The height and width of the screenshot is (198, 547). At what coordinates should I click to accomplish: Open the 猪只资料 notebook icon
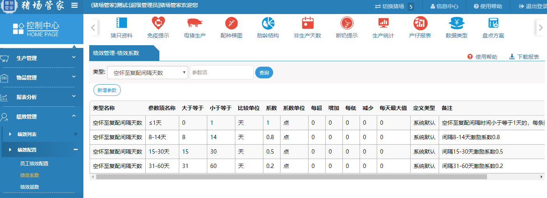pyautogui.click(x=122, y=23)
